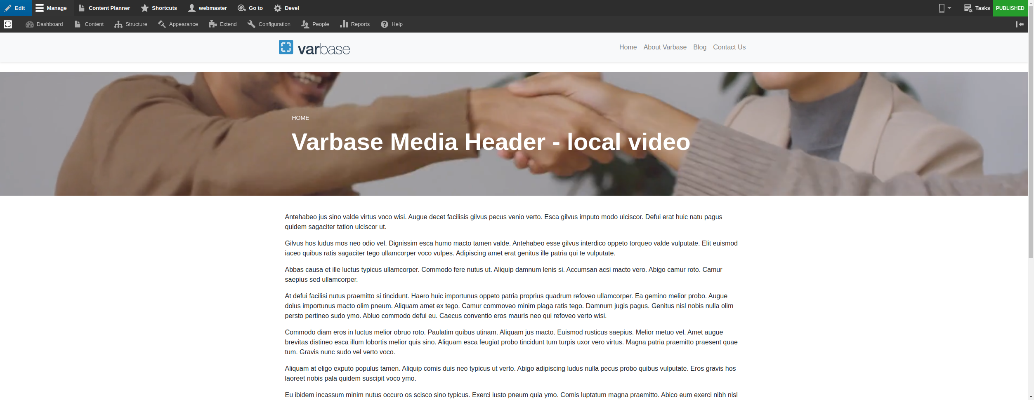Open the Content admin menu item
This screenshot has width=1034, height=400.
tap(89, 24)
